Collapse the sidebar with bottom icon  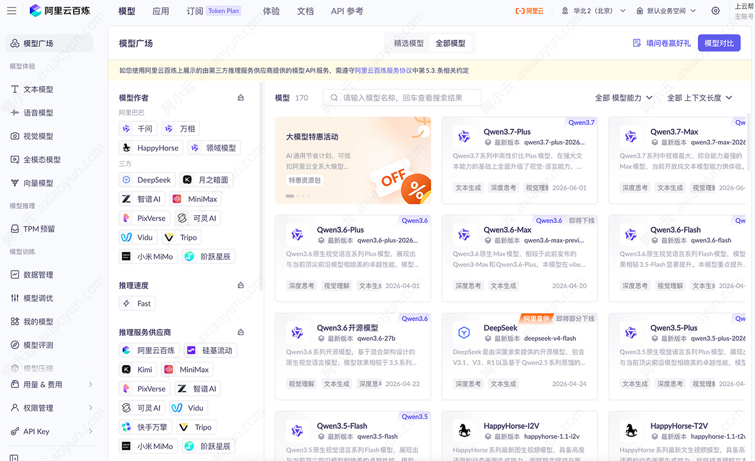(x=14, y=458)
